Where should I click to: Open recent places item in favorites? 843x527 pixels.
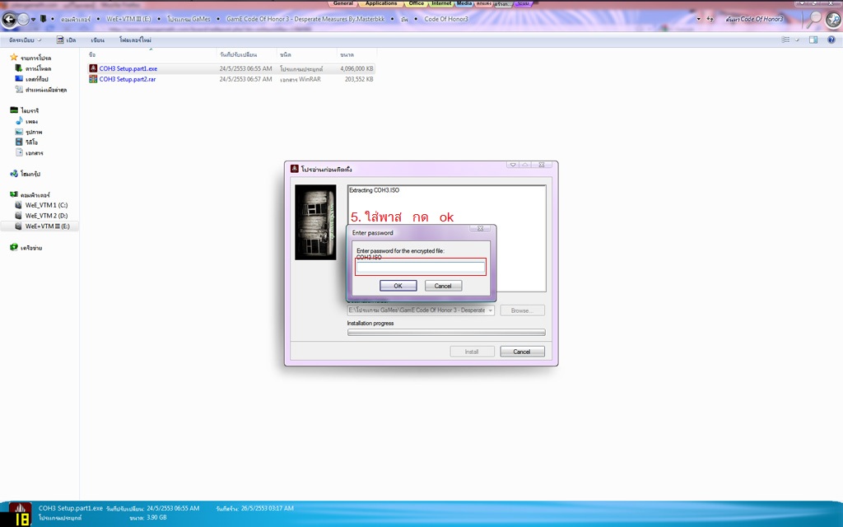[41, 90]
